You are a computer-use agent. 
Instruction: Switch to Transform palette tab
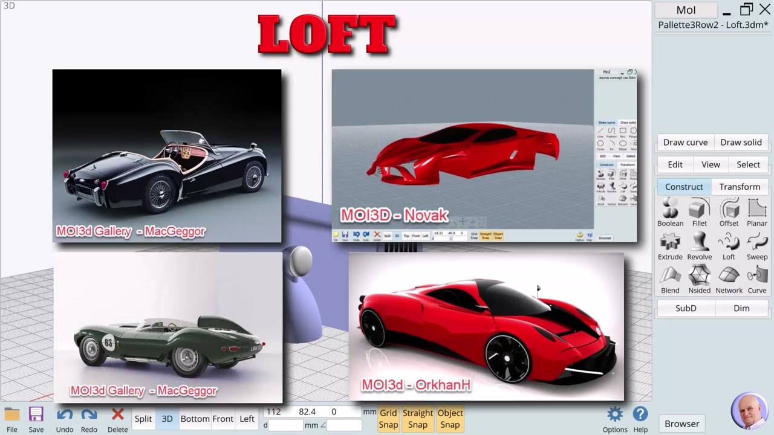click(x=740, y=187)
